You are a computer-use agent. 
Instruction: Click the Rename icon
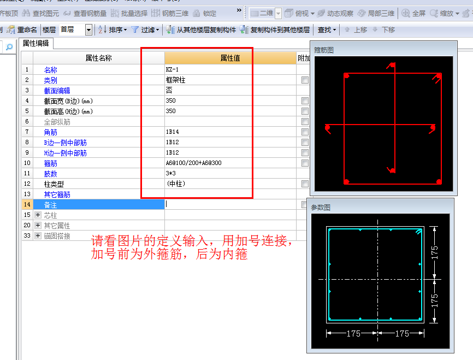tap(11, 29)
